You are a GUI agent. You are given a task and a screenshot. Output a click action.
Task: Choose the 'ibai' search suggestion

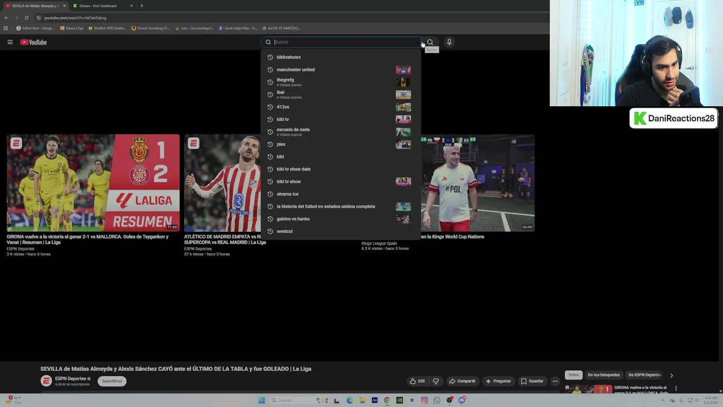pyautogui.click(x=341, y=94)
